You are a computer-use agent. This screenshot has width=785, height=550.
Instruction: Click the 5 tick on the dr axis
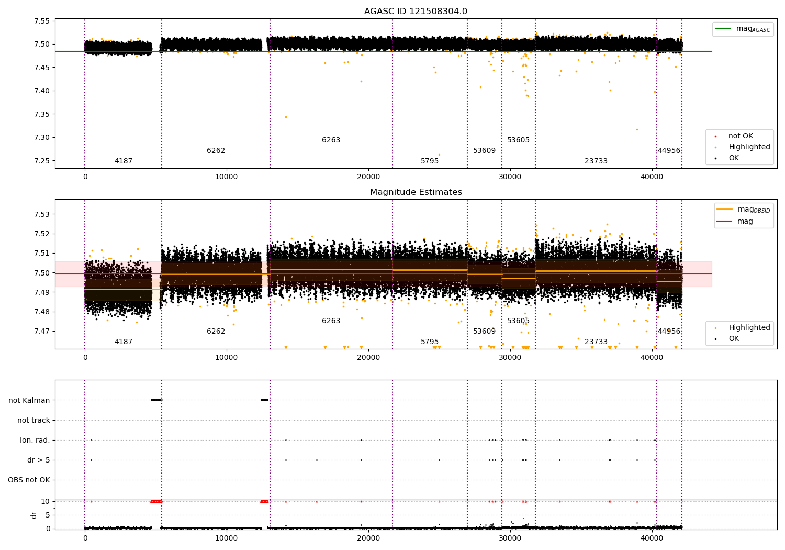pyautogui.click(x=48, y=515)
